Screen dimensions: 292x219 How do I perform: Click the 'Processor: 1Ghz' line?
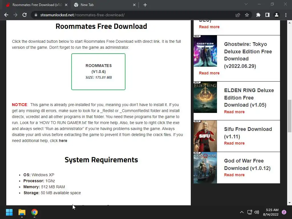click(39, 181)
